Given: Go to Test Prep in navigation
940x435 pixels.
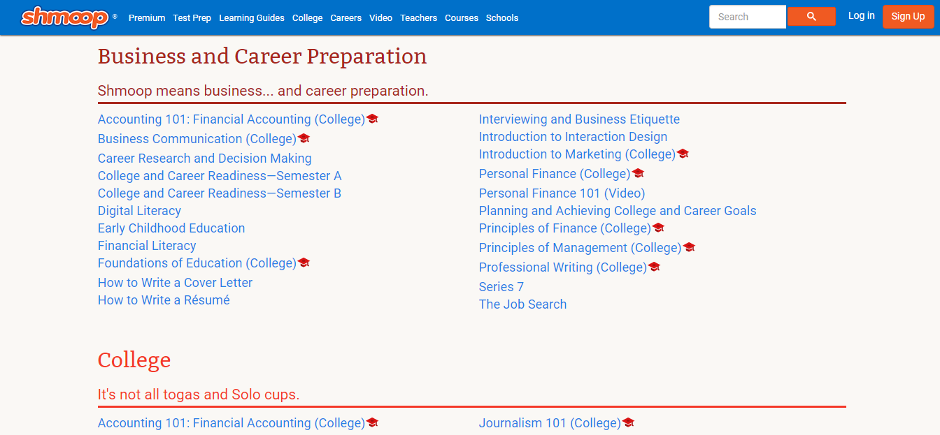Looking at the screenshot, I should point(192,18).
